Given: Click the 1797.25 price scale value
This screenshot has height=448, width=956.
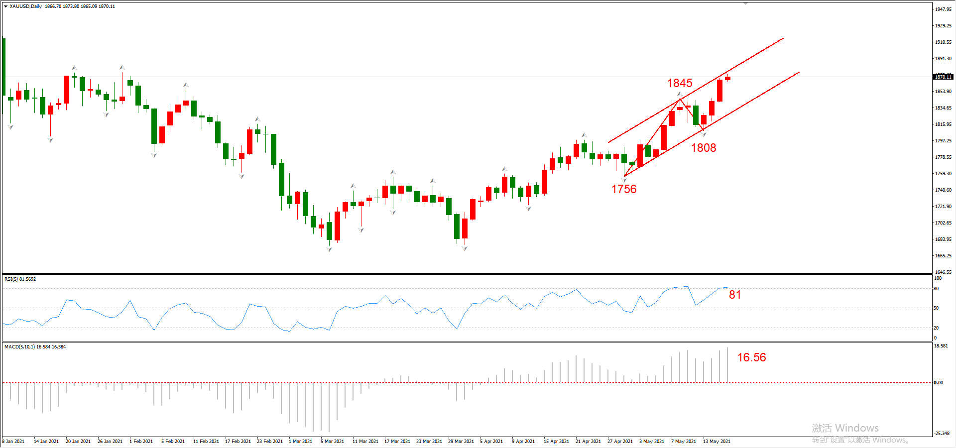Looking at the screenshot, I should (943, 141).
